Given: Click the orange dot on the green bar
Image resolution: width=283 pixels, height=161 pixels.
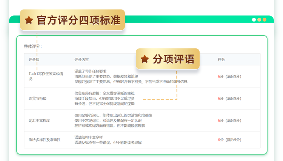Looking at the screenshot, I should [x=265, y=20].
